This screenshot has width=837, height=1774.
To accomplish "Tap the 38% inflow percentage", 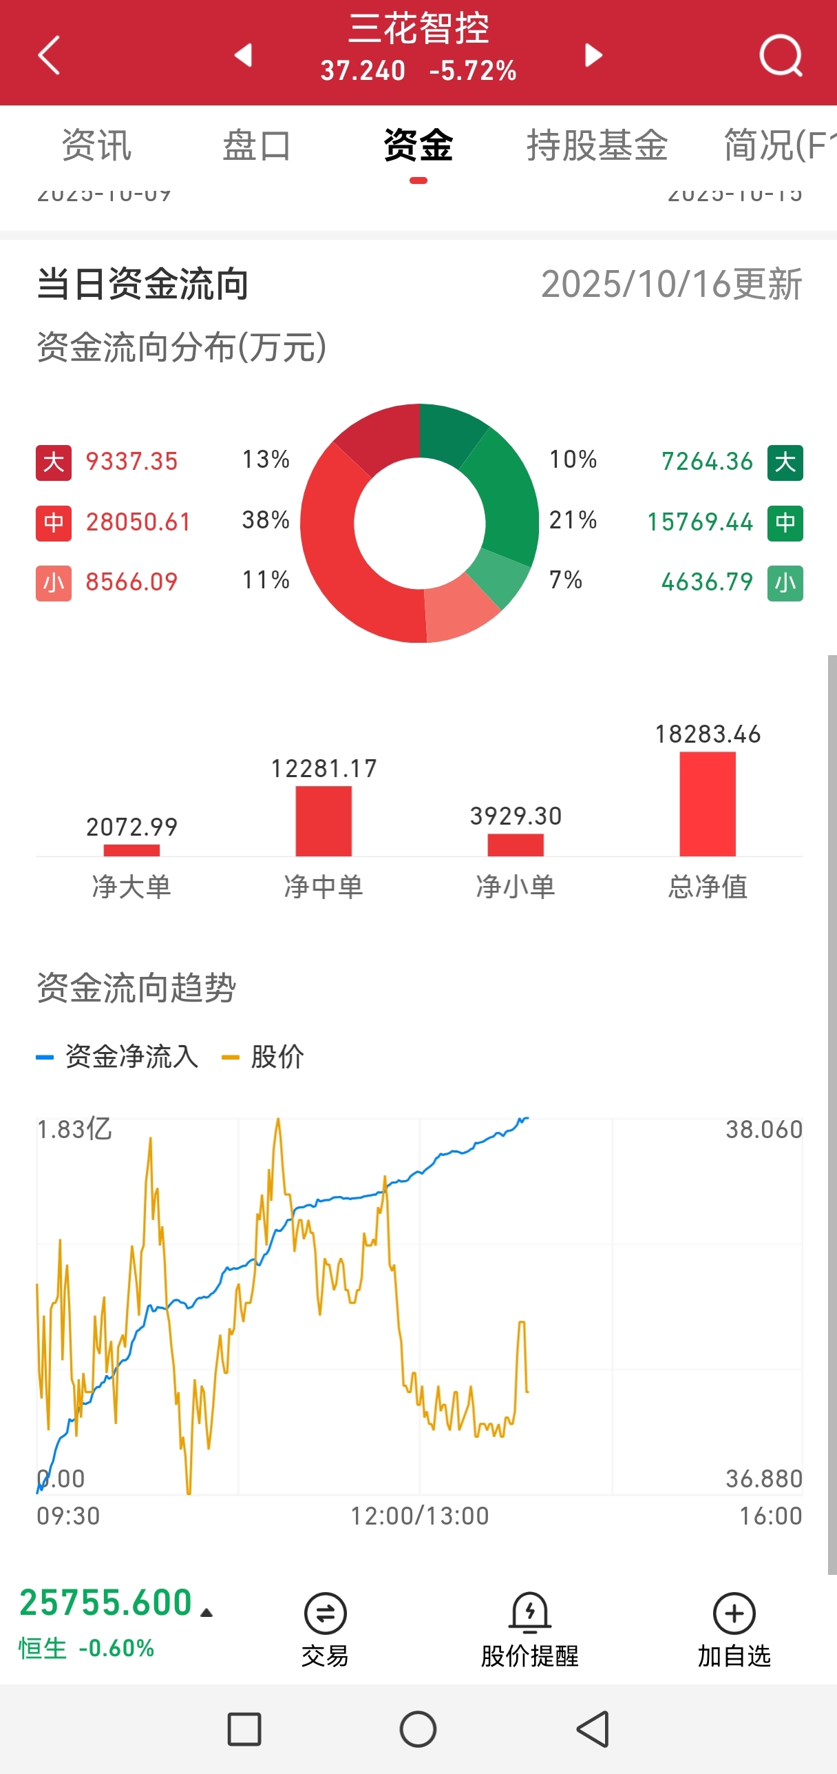I will [266, 520].
